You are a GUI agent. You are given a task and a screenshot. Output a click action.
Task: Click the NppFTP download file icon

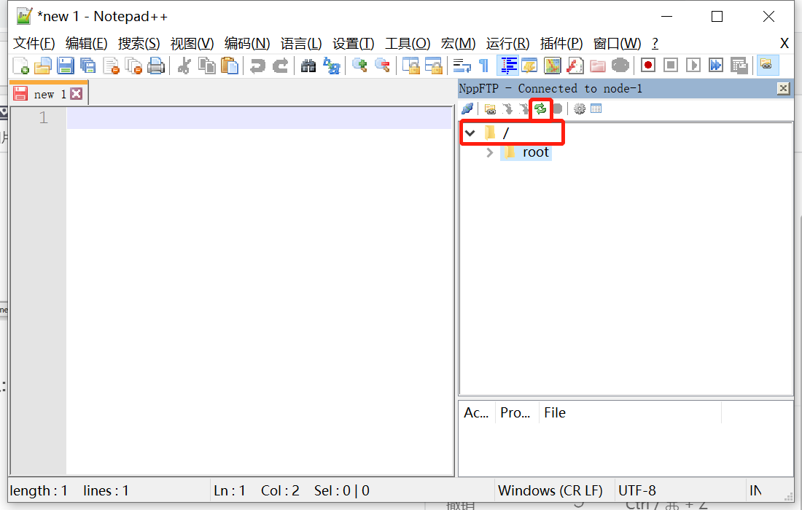click(507, 109)
